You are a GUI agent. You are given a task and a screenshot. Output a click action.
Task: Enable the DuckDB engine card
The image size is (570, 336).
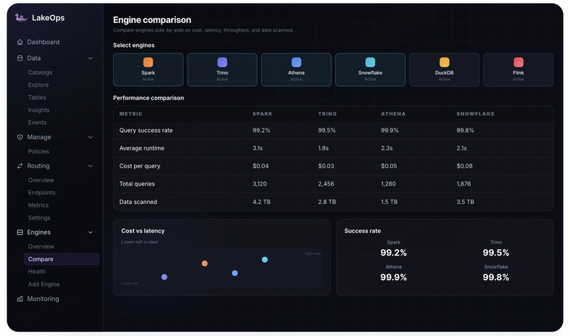444,69
